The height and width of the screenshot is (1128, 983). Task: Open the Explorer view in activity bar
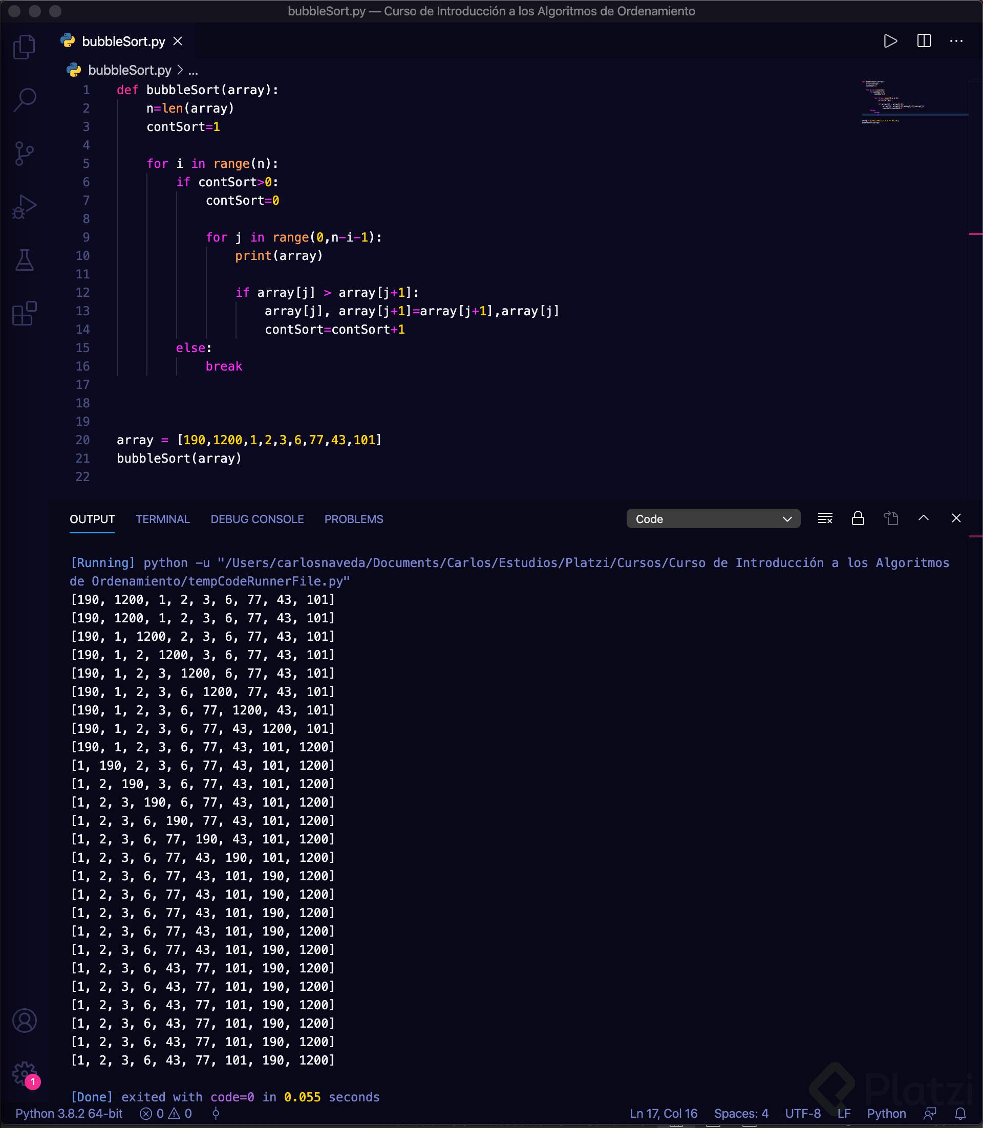(x=24, y=47)
